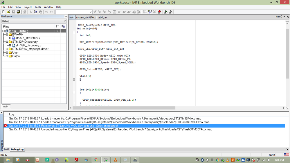Click the check mark on main - Debug row

click(x=57, y=31)
